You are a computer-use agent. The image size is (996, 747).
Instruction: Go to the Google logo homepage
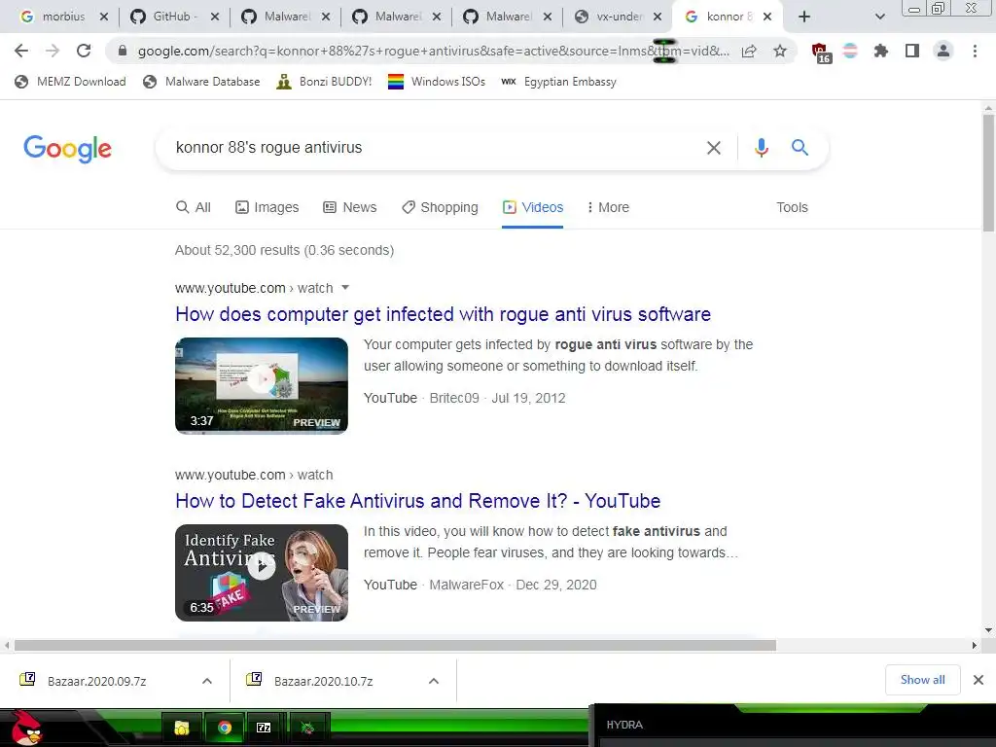[x=67, y=149]
